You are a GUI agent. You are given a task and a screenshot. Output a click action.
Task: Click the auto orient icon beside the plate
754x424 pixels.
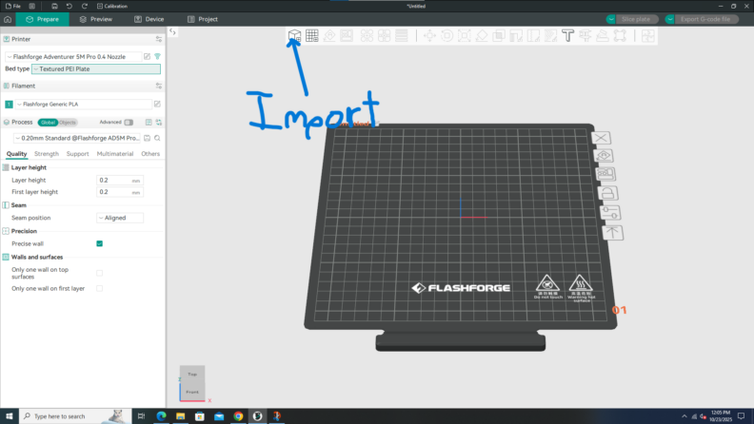tap(604, 156)
